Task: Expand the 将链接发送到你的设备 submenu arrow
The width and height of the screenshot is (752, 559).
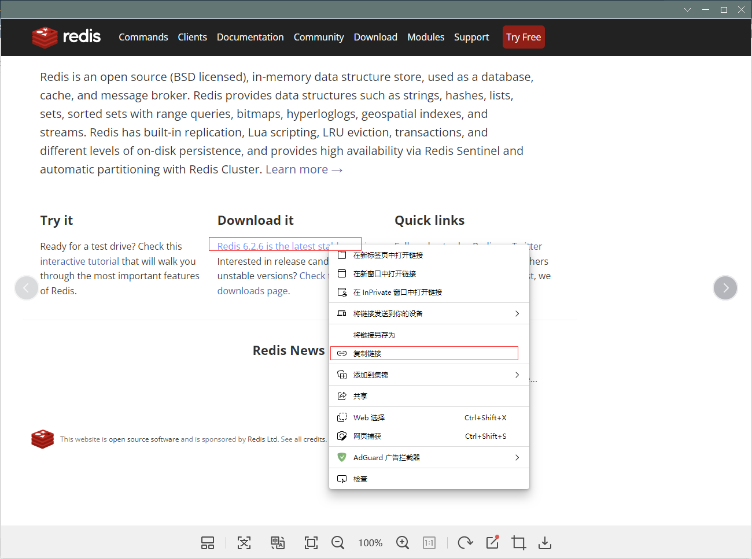Action: [x=517, y=313]
